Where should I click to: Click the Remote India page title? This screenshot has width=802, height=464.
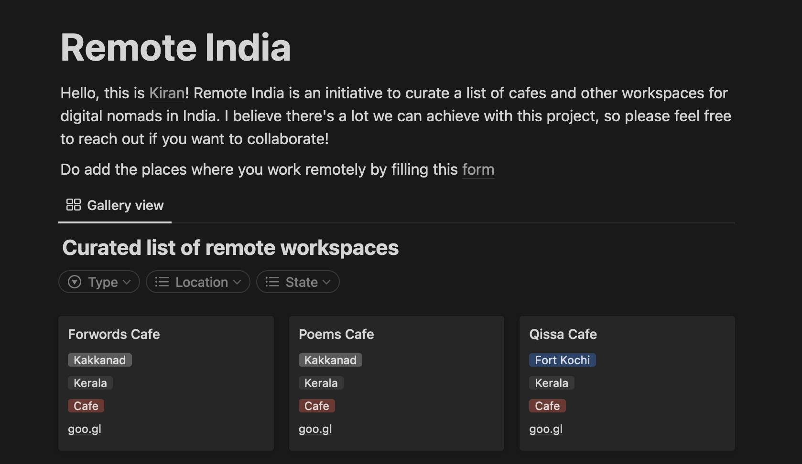(175, 48)
